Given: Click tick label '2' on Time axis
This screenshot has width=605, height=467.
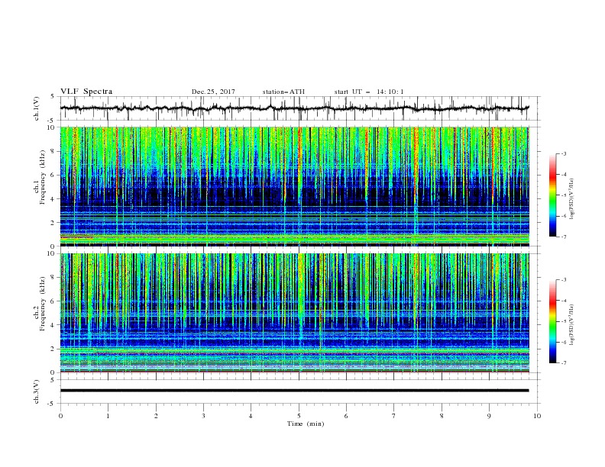Looking at the screenshot, I should tap(156, 416).
